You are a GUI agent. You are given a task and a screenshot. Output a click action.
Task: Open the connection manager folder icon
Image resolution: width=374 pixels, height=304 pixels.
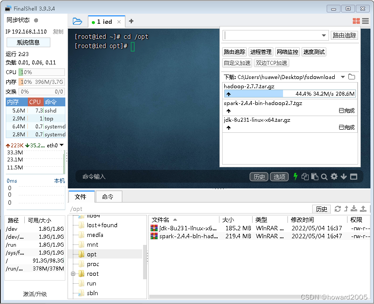[77, 22]
